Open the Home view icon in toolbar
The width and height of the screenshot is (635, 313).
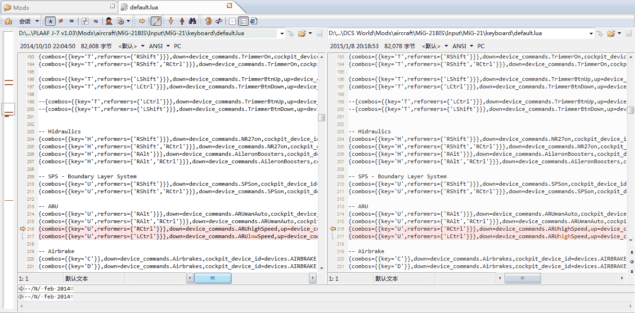(8, 21)
